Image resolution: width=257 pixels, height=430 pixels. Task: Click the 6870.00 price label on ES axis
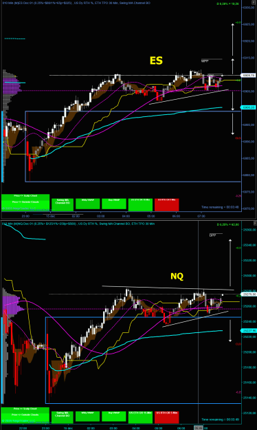[x=249, y=208]
